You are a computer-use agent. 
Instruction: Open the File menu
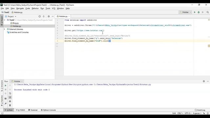click(2, 8)
